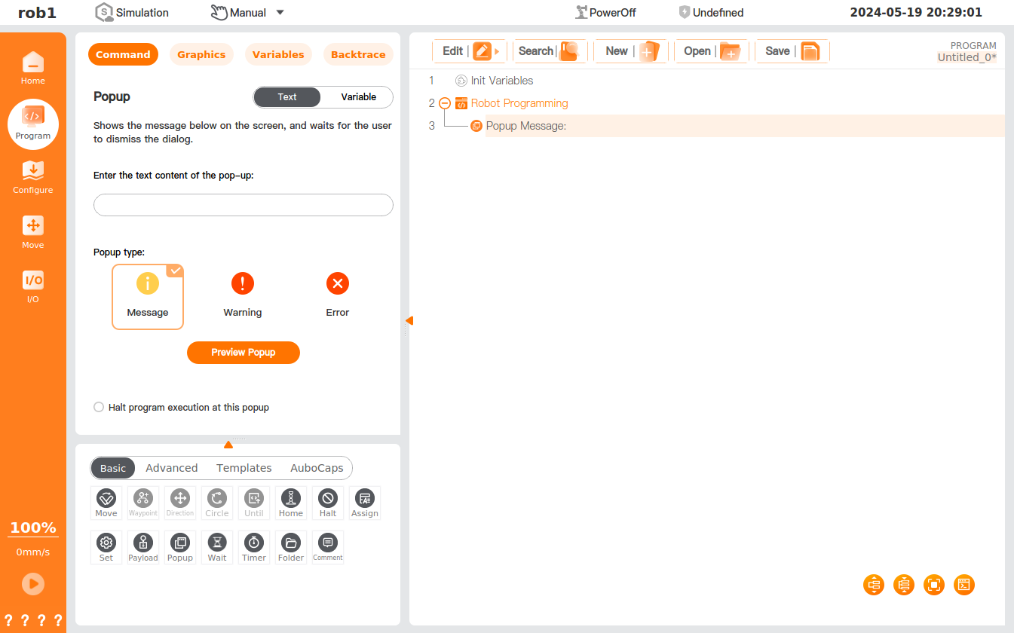This screenshot has width=1014, height=633.
Task: Choose the Error popup type
Action: pos(337,295)
